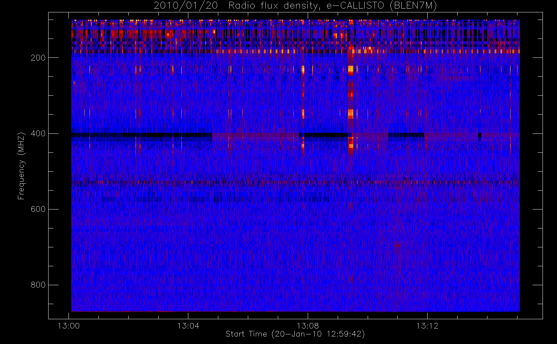The image size is (557, 344).
Task: Click the 13:04 time tick label
Action: tap(188, 326)
